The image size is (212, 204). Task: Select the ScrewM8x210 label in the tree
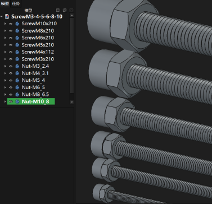(38, 31)
